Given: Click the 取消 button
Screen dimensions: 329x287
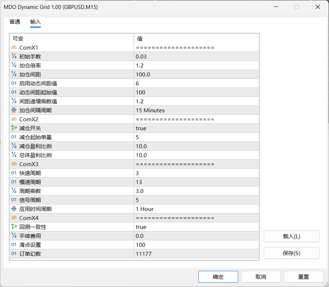Looking at the screenshot, I should click(261, 277).
